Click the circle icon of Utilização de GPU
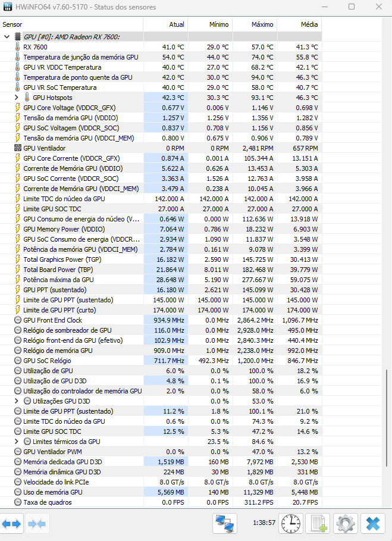 click(x=18, y=371)
